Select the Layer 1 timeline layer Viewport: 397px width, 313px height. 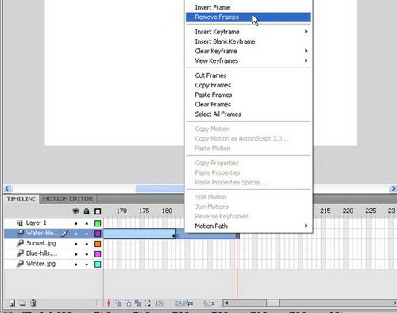[x=53, y=223]
